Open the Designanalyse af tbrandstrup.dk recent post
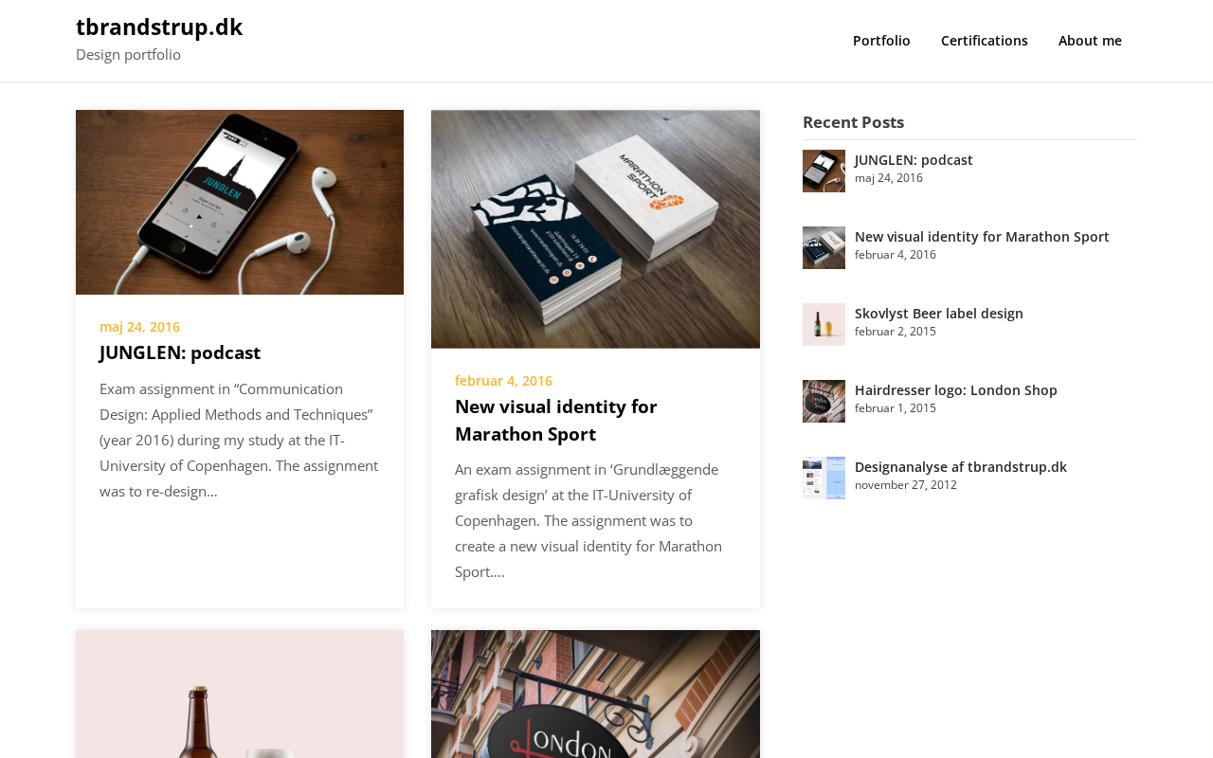1213x758 pixels. (960, 467)
